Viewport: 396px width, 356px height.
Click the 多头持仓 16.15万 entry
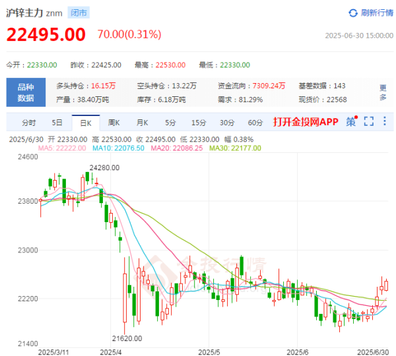click(86, 86)
